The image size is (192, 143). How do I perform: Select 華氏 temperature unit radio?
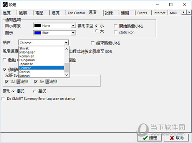point(35,91)
